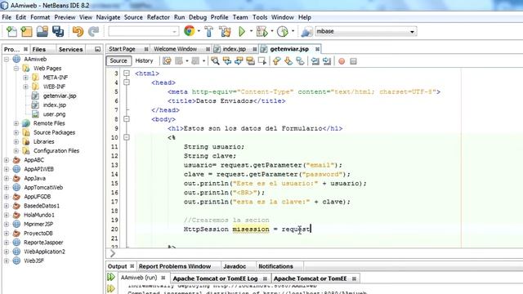The height and width of the screenshot is (294, 523).
Task: Click the Save All toolbar icon
Action: [x=58, y=31]
